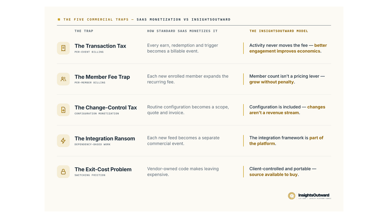Image resolution: width=388 pixels, height=218 pixels.
Task: Click text 'Client-controlled and portable'
Action: pyautogui.click(x=280, y=169)
